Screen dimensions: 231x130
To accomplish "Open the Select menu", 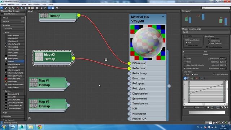I will 23,5.
